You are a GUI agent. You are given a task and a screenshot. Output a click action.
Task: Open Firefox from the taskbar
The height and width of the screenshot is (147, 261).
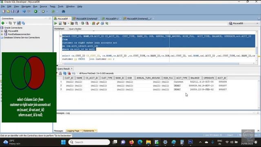pos(131,142)
